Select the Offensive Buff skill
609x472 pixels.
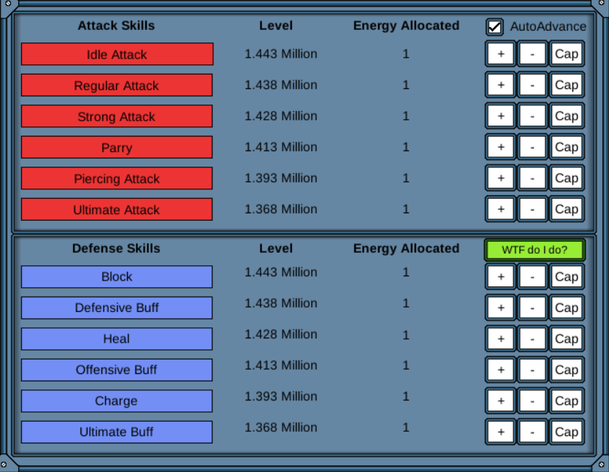tap(117, 370)
